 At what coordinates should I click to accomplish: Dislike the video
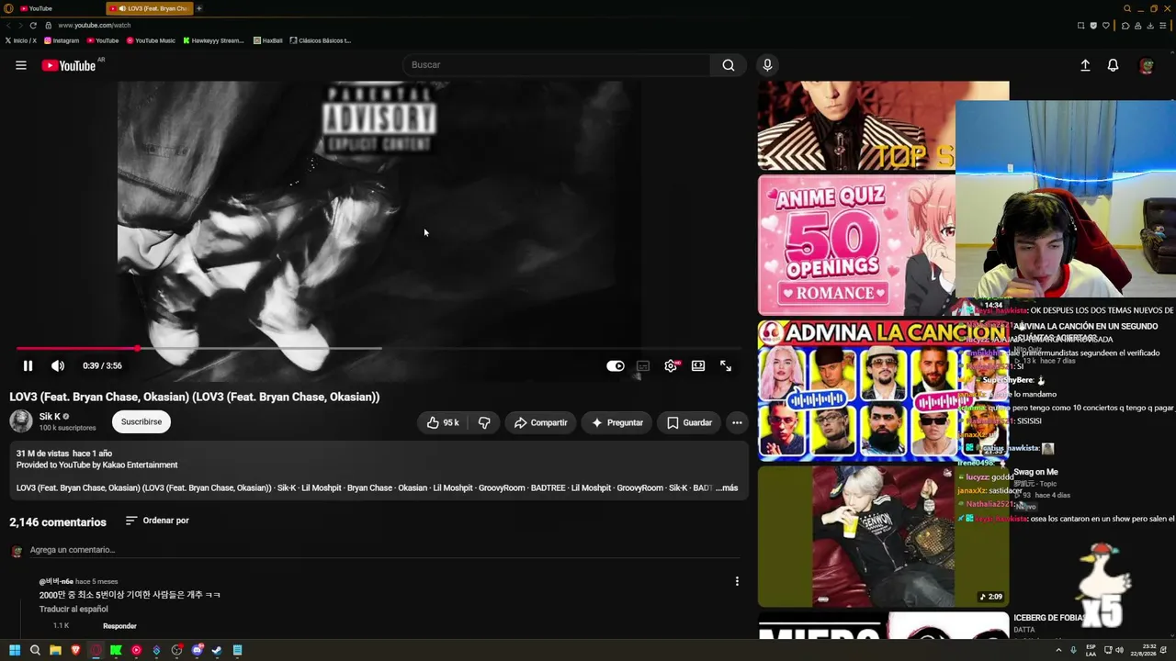pos(484,422)
